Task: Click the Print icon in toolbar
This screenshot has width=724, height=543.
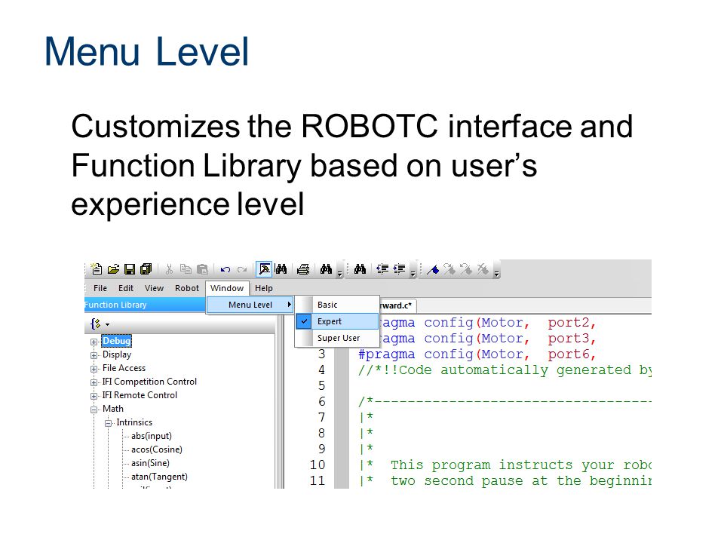Action: point(303,269)
